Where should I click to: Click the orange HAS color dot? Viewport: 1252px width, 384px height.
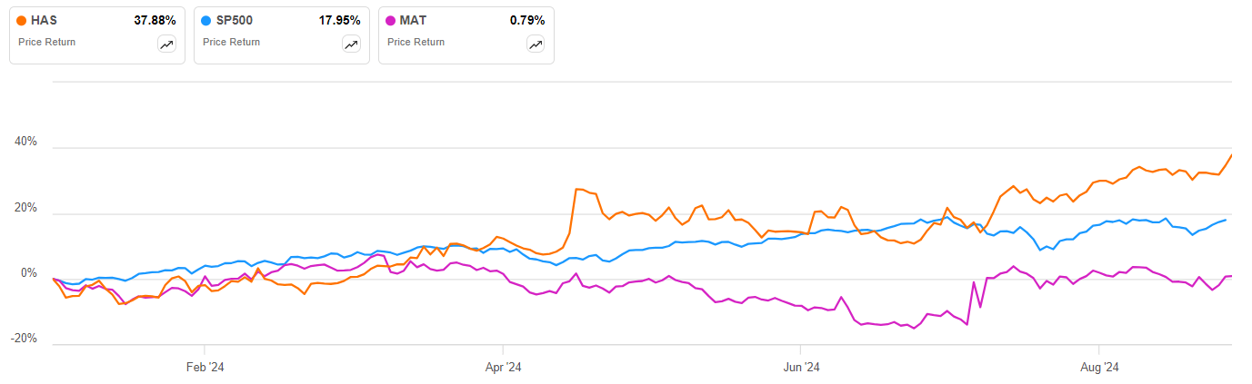coord(23,20)
